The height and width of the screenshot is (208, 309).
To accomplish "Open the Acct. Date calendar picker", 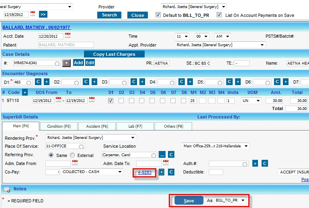I will (x=68, y=36).
